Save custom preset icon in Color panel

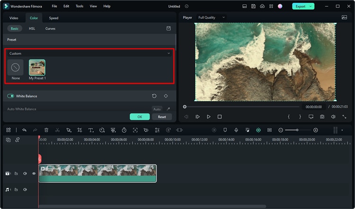[169, 28]
